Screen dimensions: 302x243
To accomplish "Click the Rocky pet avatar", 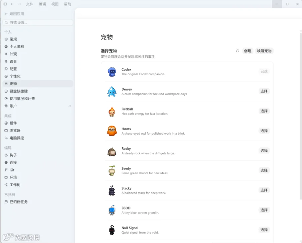I will (x=112, y=152).
